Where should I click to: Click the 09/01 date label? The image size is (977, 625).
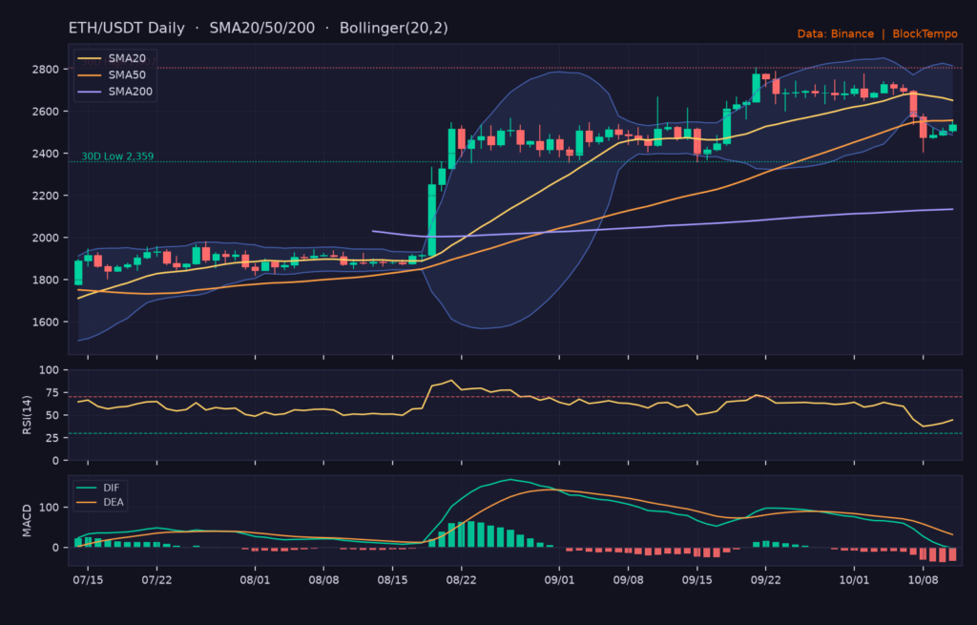tap(559, 579)
